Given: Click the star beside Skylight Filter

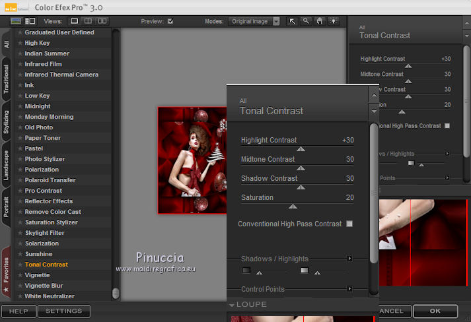Looking at the screenshot, I should (x=20, y=233).
